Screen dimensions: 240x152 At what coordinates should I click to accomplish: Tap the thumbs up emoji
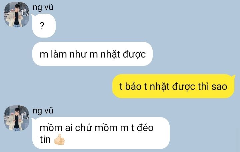point(60,139)
